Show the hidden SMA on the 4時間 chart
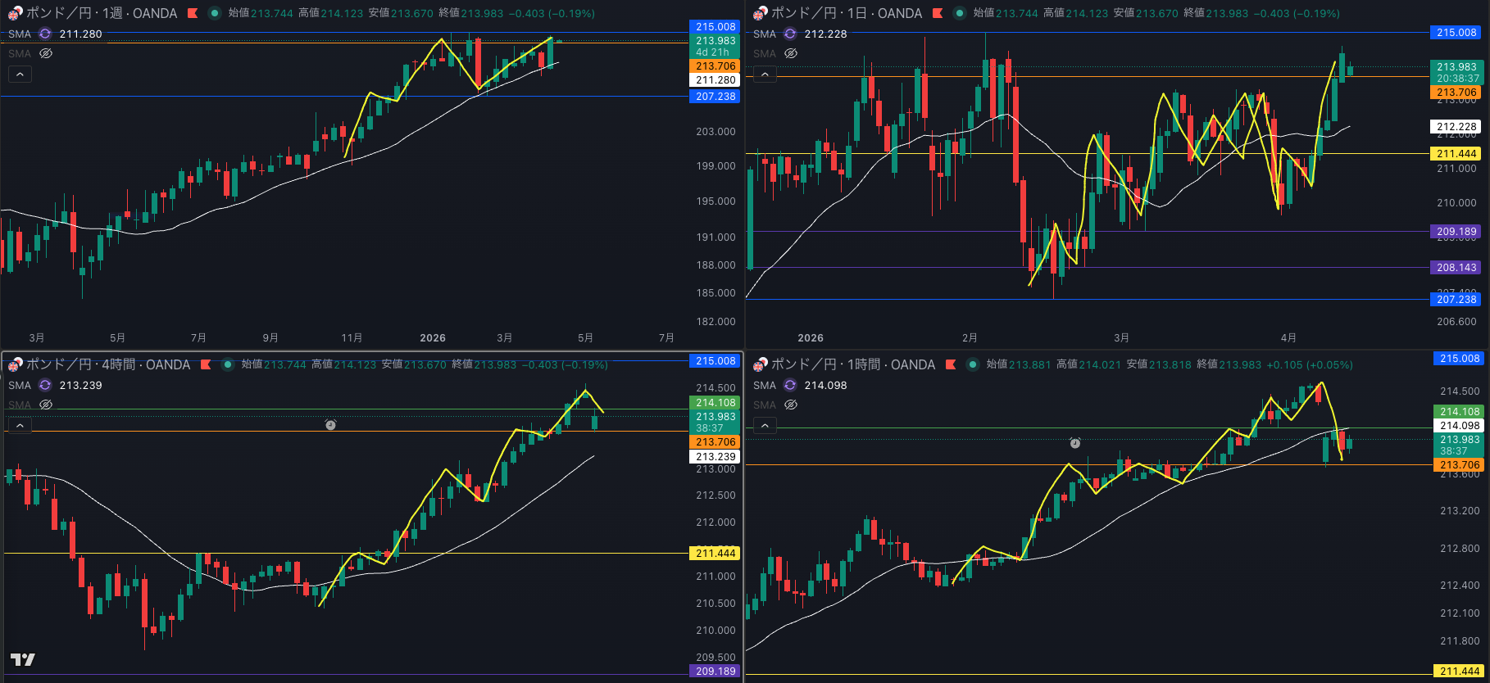This screenshot has height=683, width=1490. tap(46, 405)
